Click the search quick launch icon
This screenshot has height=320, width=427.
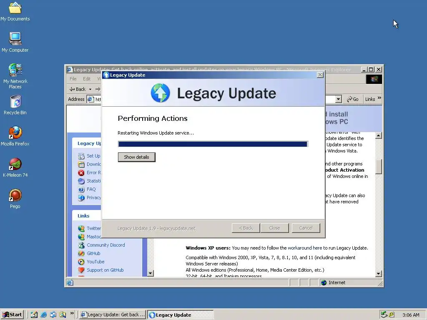coord(63,315)
